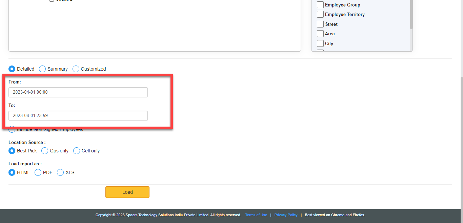Screen dimensions: 463x223
Task: Select the Area checkbox
Action: (320, 34)
